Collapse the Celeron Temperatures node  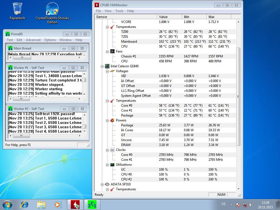click(x=107, y=101)
